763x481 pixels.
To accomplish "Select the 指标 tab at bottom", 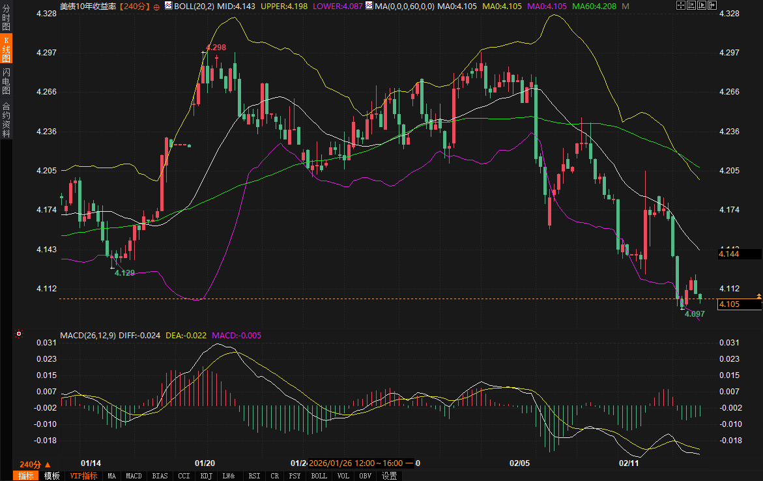I will pos(26,476).
